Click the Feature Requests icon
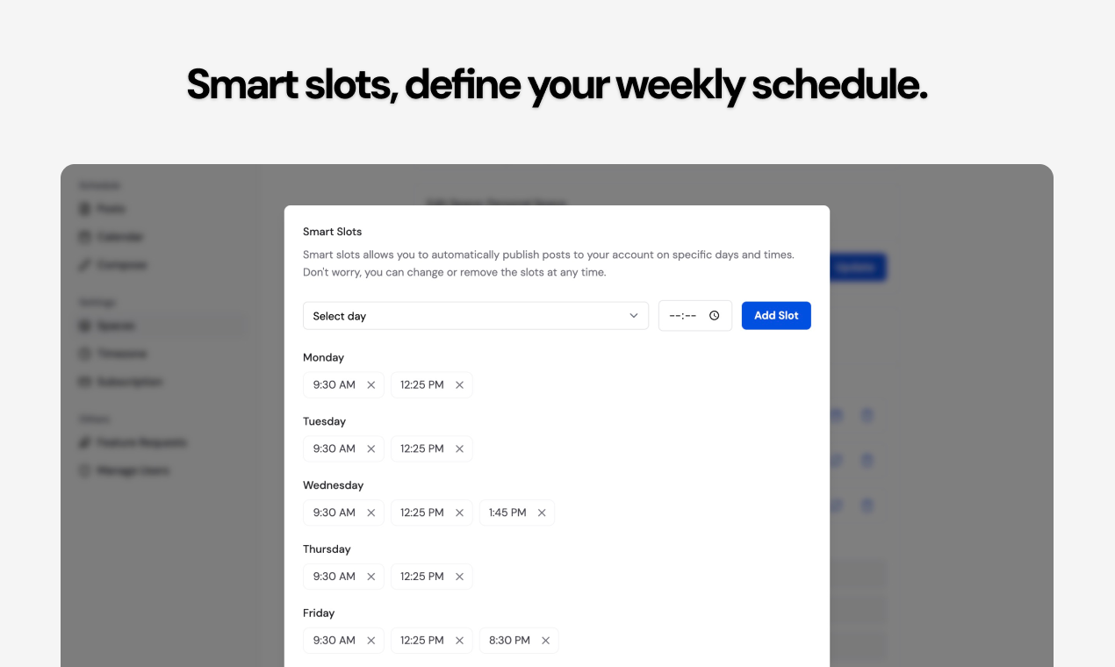 click(x=85, y=442)
